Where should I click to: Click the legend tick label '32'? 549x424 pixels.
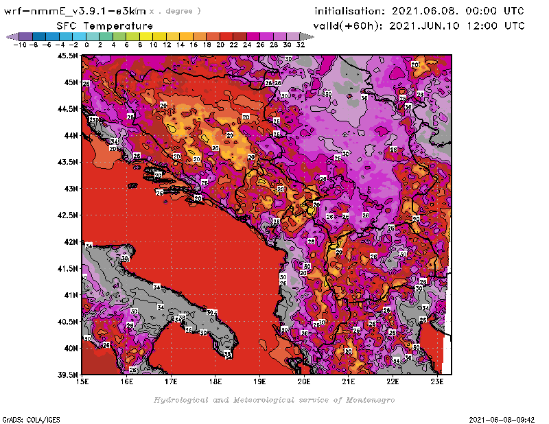click(301, 45)
